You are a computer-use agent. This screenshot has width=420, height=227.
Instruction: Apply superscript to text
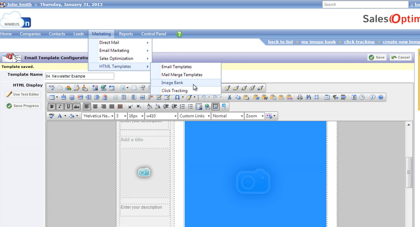pyautogui.click(x=131, y=106)
